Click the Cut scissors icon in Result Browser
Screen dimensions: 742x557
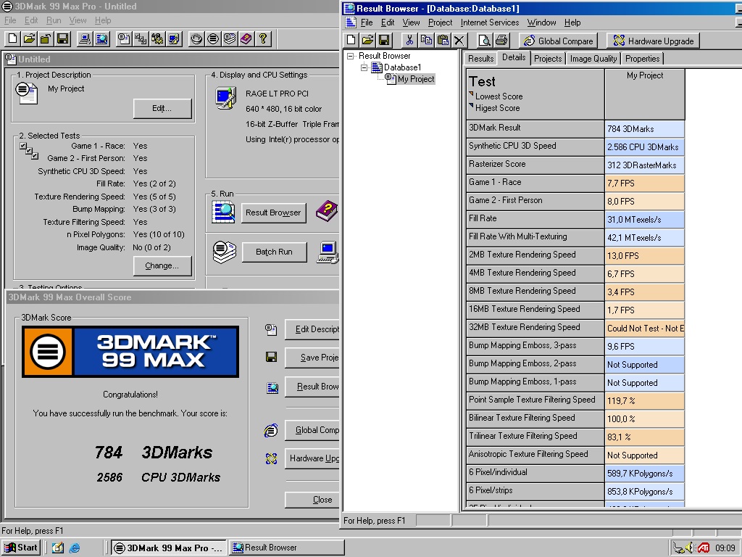point(409,41)
